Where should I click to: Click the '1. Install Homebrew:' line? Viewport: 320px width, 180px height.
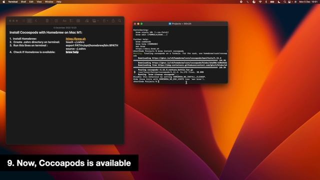23,39
